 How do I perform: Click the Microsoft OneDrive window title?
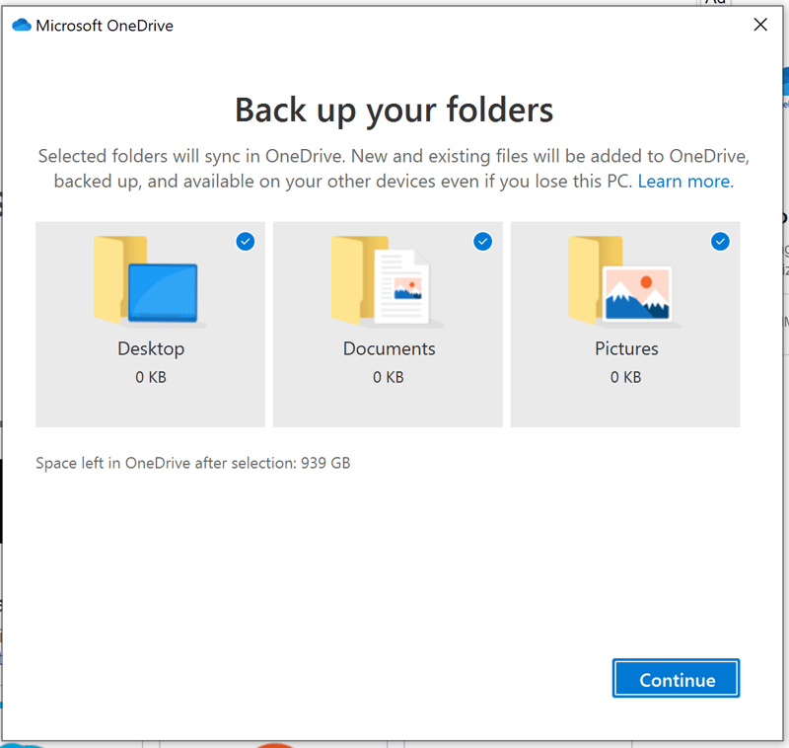click(105, 26)
